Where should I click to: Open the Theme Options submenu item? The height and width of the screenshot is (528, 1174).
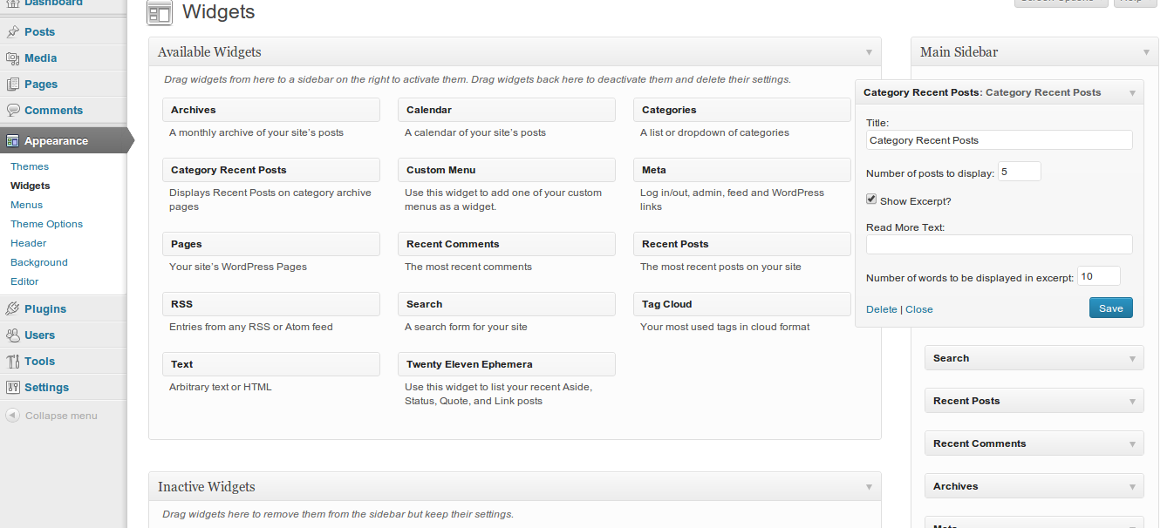pyautogui.click(x=46, y=224)
